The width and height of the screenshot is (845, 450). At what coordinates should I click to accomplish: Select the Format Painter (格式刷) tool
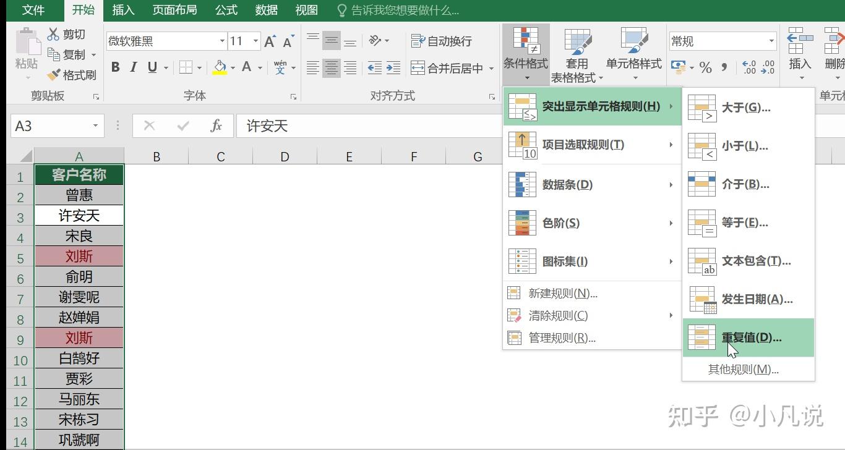[x=54, y=75]
